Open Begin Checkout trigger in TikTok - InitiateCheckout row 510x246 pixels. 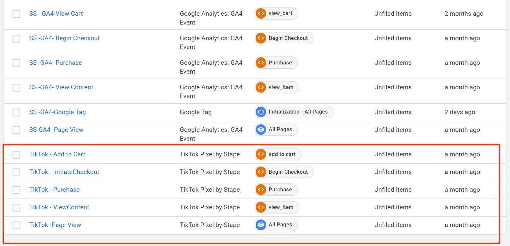[284, 172]
